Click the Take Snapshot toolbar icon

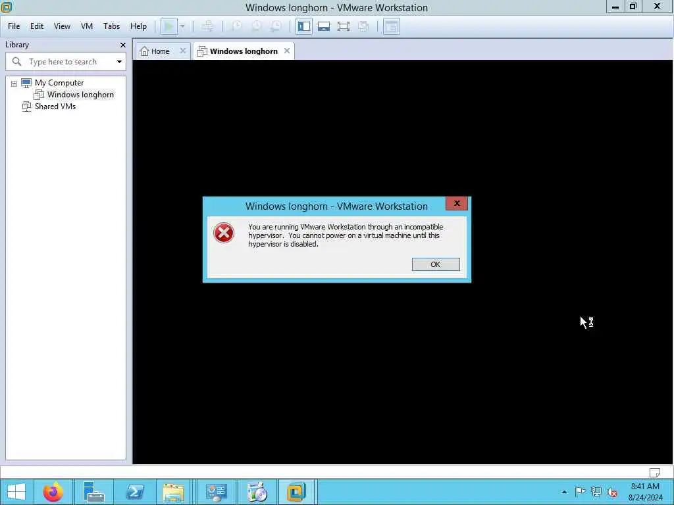pyautogui.click(x=236, y=26)
